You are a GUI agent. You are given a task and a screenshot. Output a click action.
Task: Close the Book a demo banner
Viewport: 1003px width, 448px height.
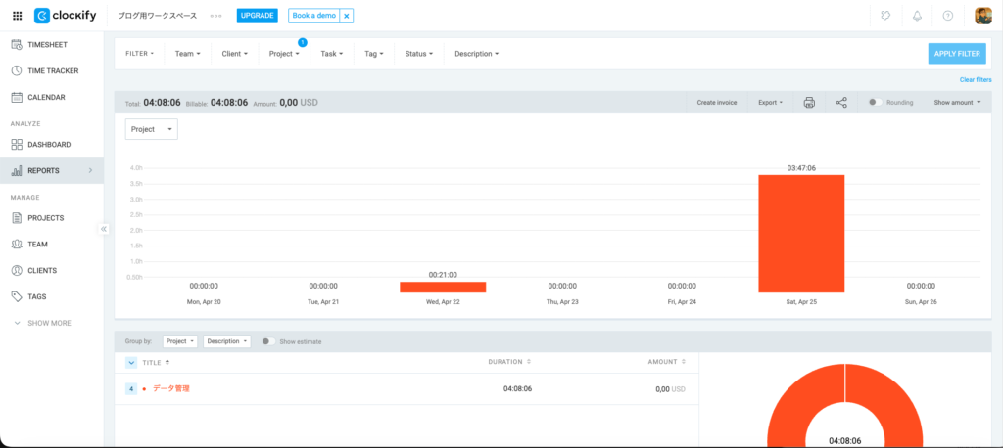point(345,16)
